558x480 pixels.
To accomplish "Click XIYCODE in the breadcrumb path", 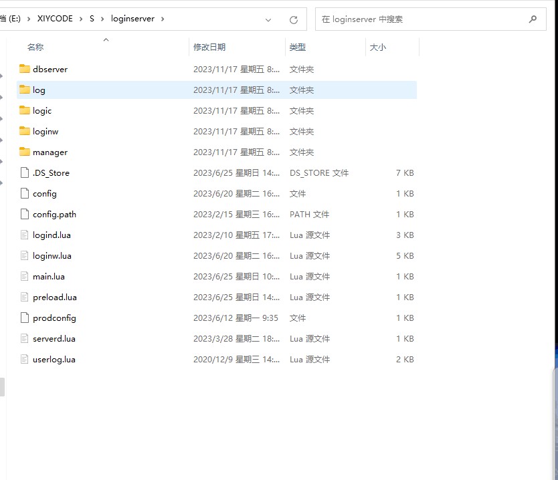I will (56, 19).
